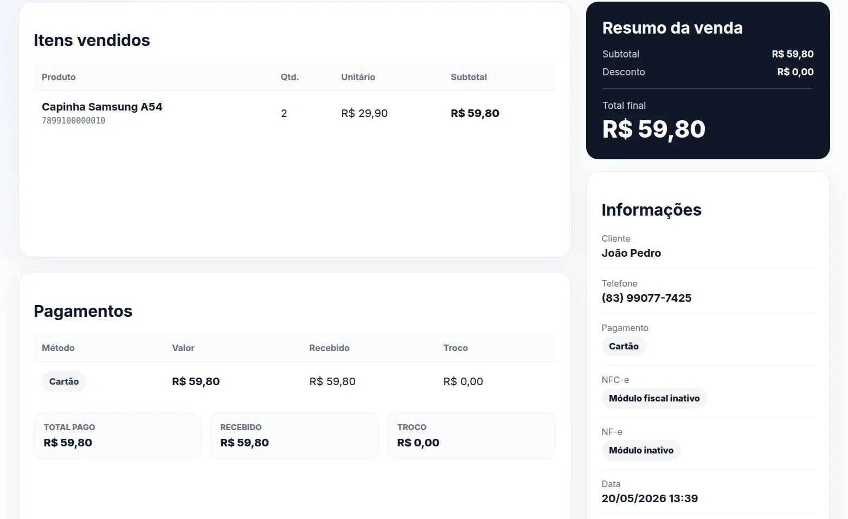848x519 pixels.
Task: Click the Total final R$ 59,80 amount
Action: pyautogui.click(x=654, y=129)
